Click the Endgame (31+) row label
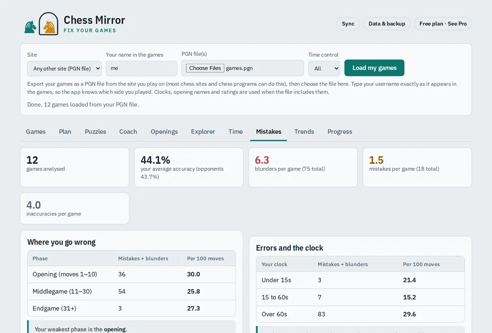Image resolution: width=492 pixels, height=333 pixels. click(x=54, y=308)
